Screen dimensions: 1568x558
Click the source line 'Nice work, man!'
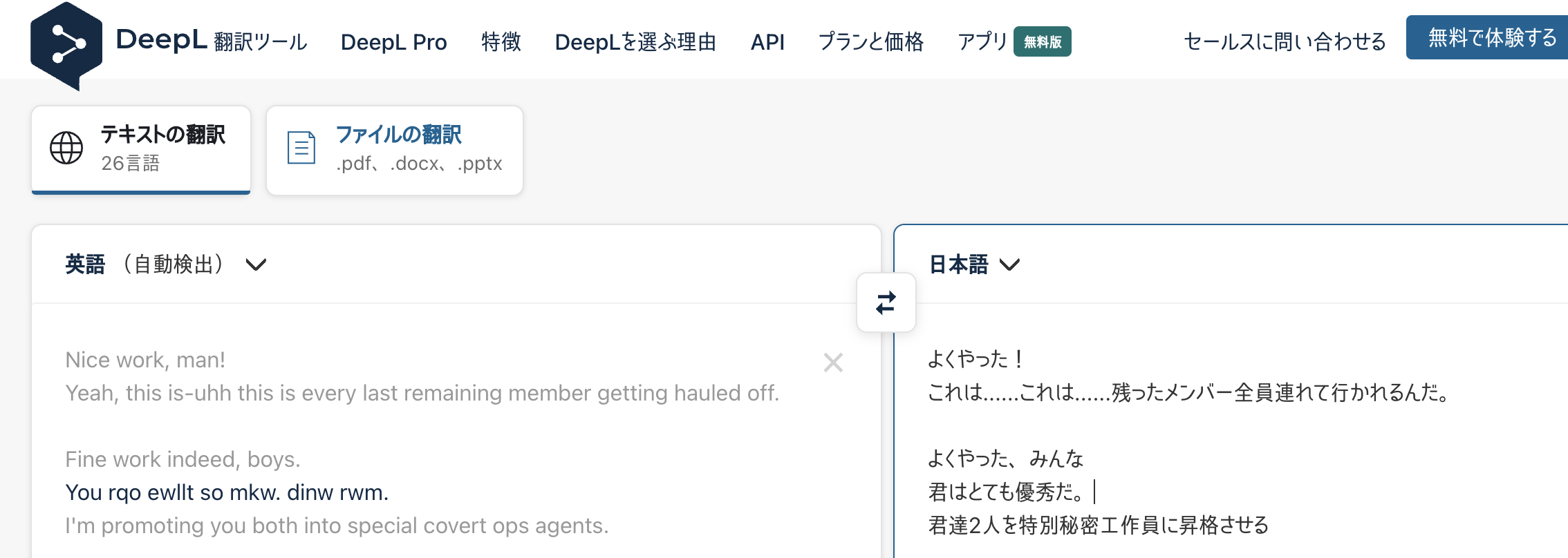[145, 360]
